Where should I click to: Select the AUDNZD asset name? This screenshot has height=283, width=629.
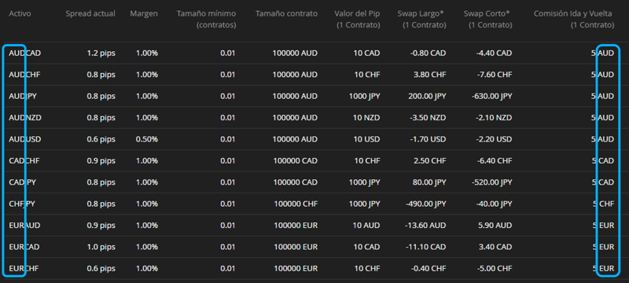[25, 118]
